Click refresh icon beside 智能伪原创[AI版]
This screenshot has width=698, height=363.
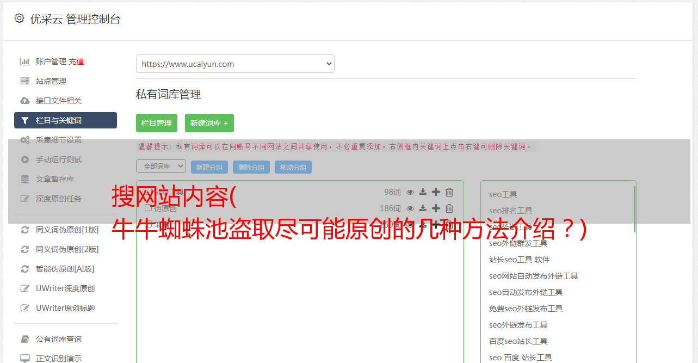(25, 269)
